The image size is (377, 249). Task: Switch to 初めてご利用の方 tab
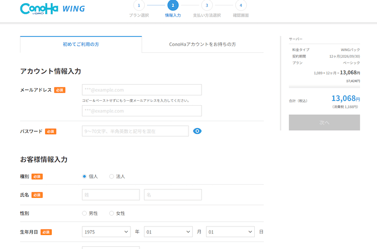[x=81, y=44]
